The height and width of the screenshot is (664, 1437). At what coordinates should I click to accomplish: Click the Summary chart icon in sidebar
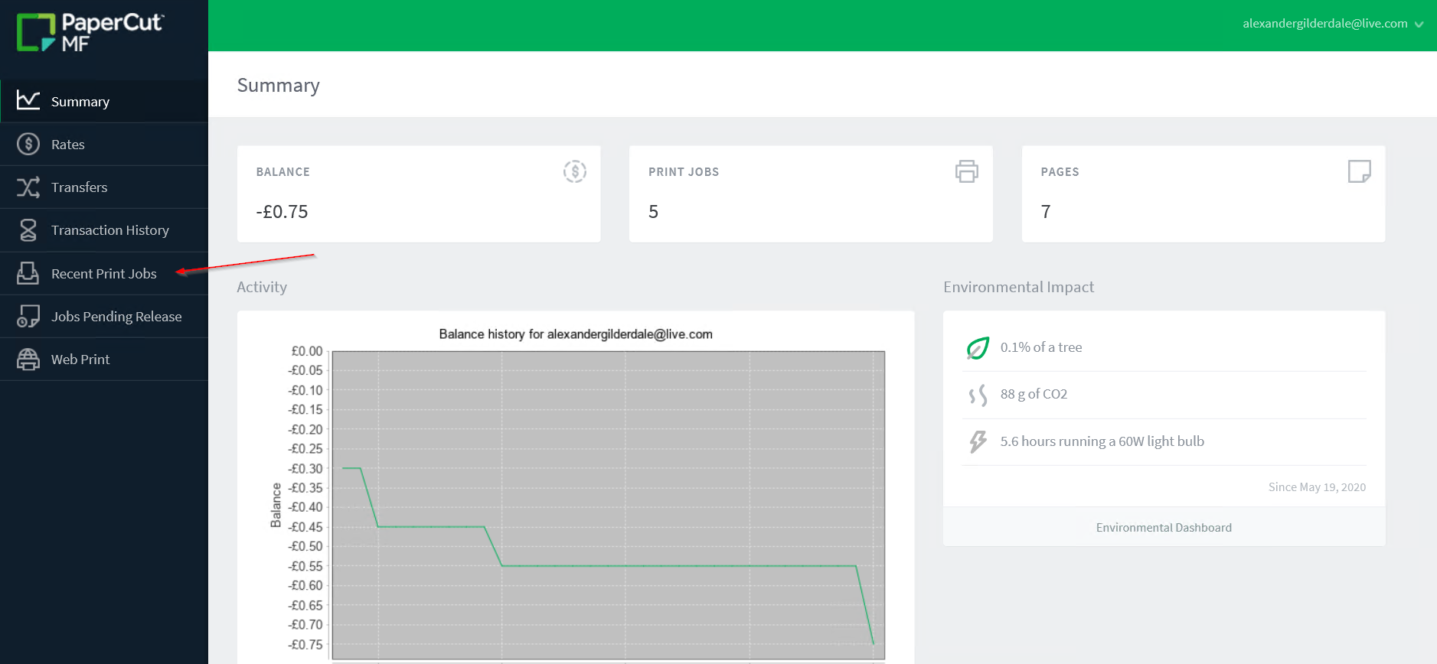click(28, 101)
